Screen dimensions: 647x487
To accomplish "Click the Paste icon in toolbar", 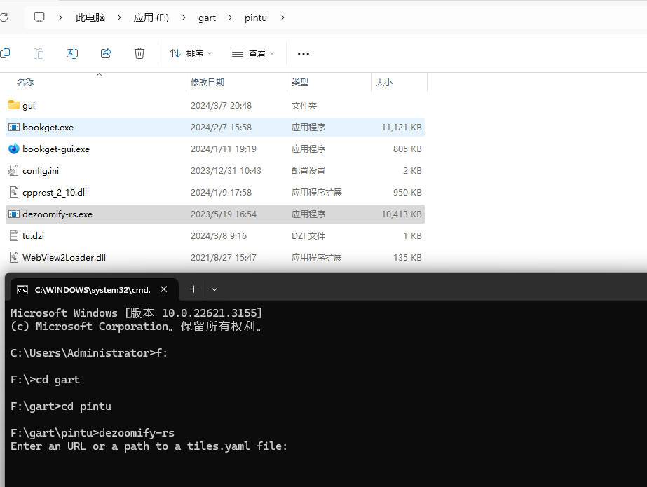I will click(39, 53).
